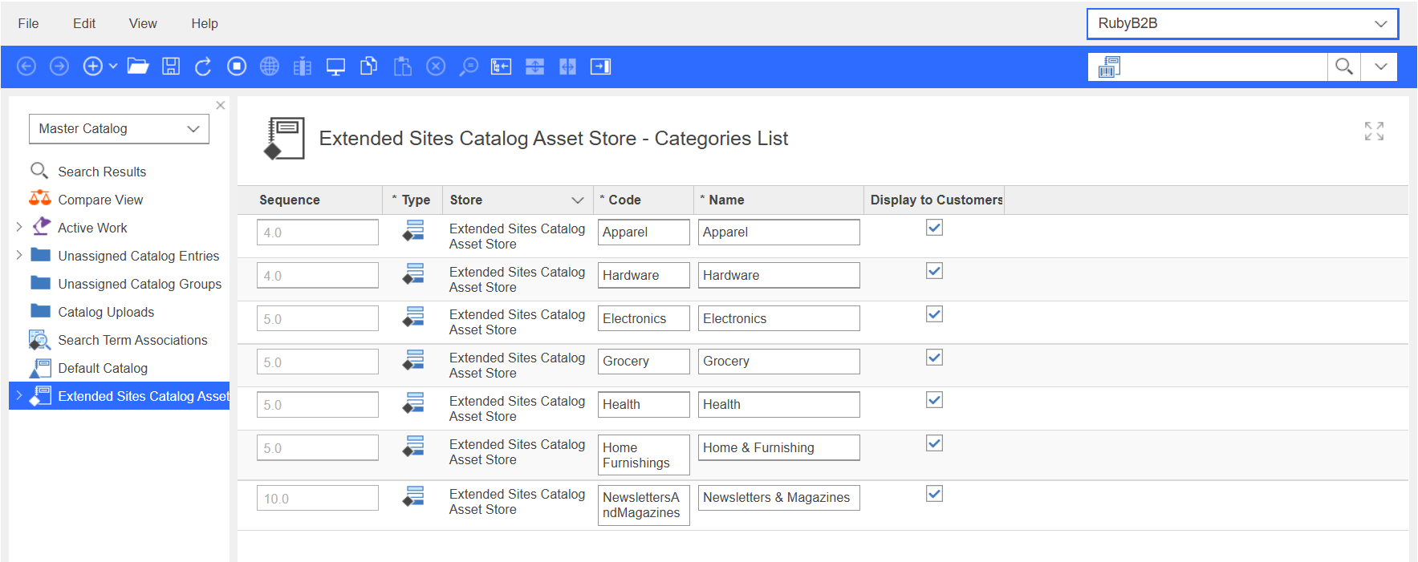Click the category type icon in Grocery row
This screenshot has height=562, width=1418.
click(413, 360)
